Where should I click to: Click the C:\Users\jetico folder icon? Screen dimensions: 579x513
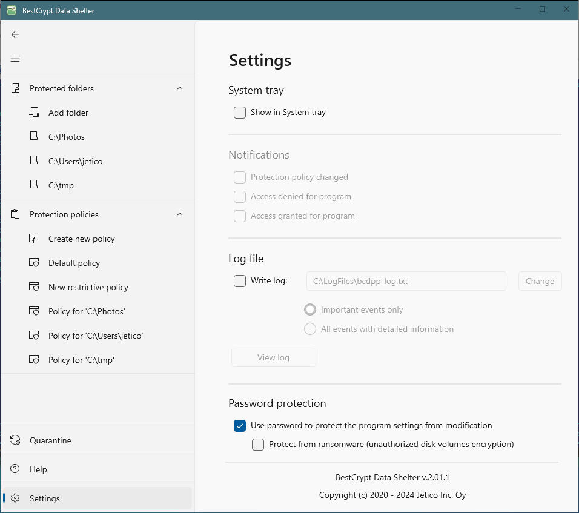pyautogui.click(x=34, y=161)
